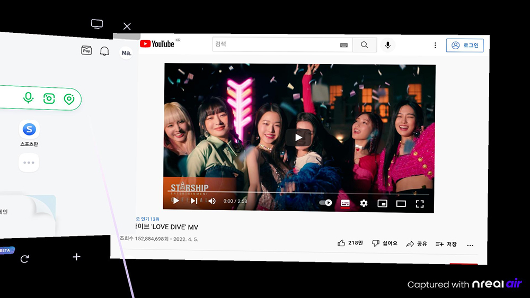Viewport: 530px width, 298px height.
Task: Click large play button on video center
Action: pyautogui.click(x=298, y=138)
